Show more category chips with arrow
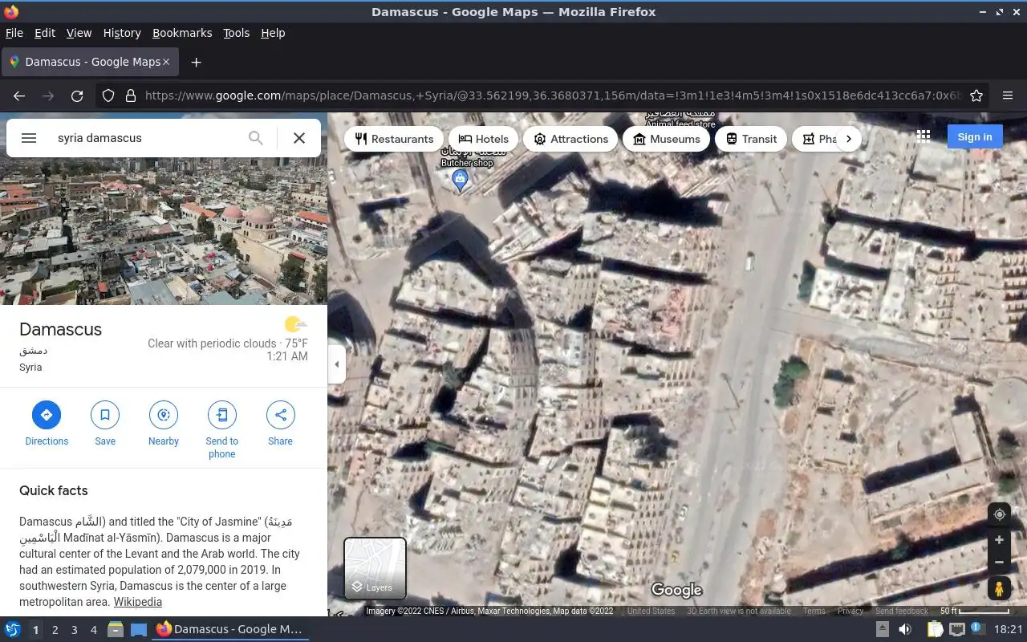The image size is (1027, 642). click(849, 139)
